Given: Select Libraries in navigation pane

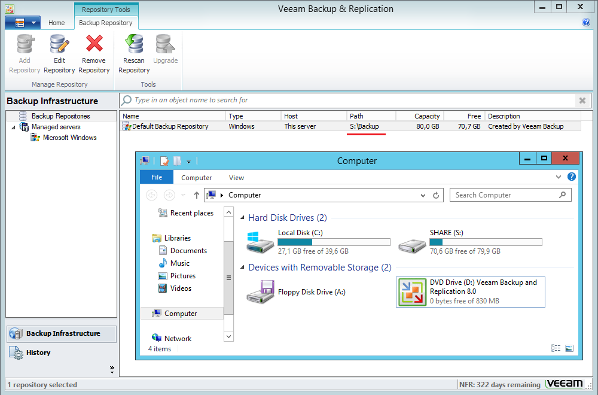Looking at the screenshot, I should point(172,238).
